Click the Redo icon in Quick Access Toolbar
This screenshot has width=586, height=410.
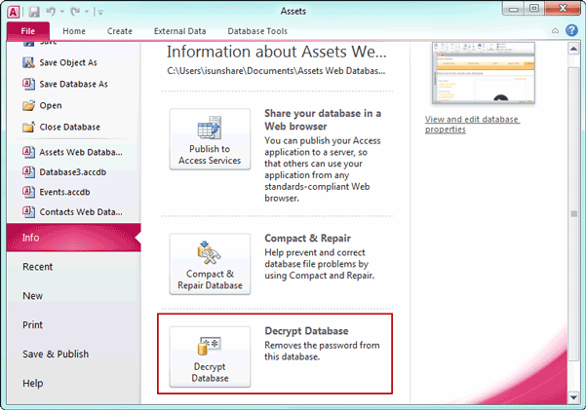pyautogui.click(x=75, y=12)
